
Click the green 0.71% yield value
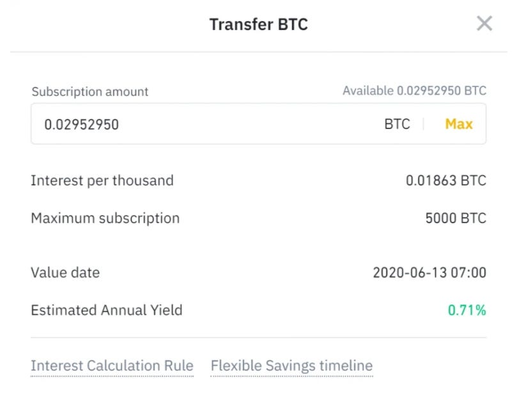467,310
